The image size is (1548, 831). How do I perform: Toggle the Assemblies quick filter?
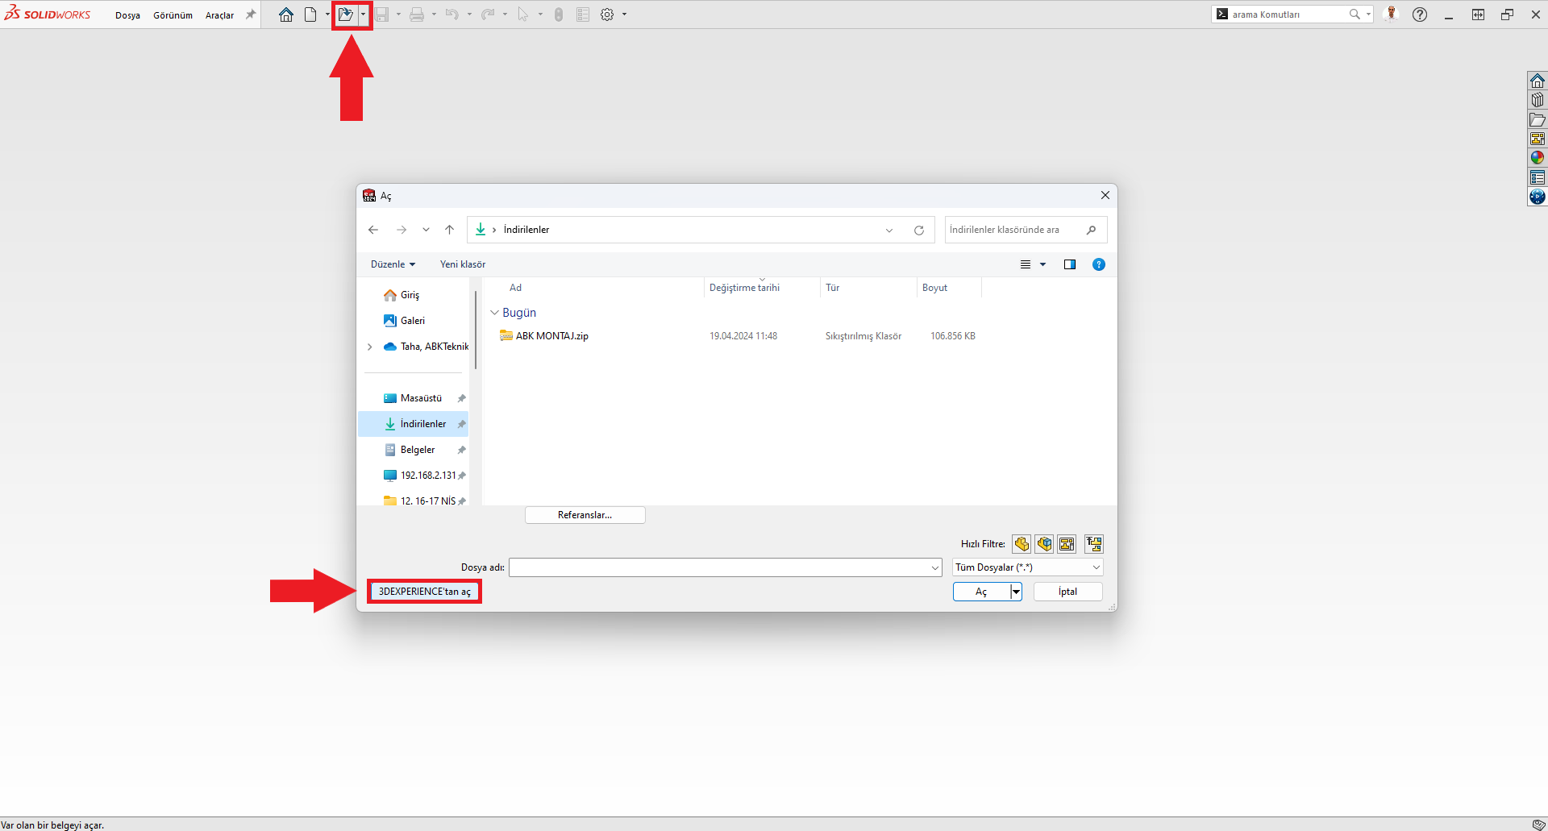(1044, 544)
